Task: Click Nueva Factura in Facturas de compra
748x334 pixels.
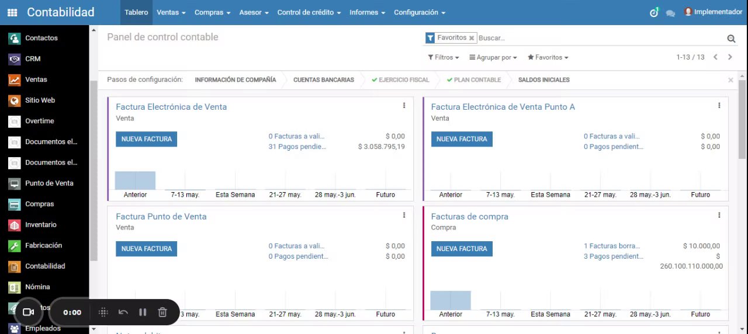Action: point(462,249)
